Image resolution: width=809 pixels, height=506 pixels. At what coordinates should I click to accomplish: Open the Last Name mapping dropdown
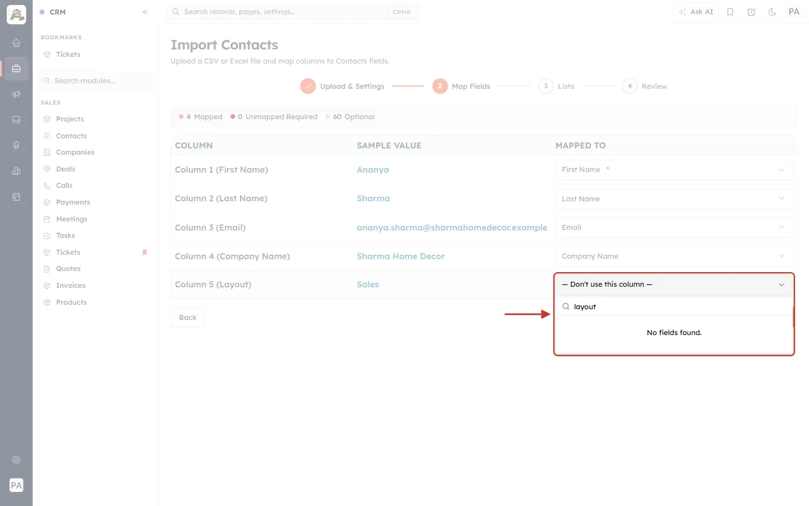point(674,198)
